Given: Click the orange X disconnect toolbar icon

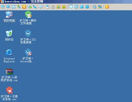Looking at the screenshot, I should [x=107, y=7].
